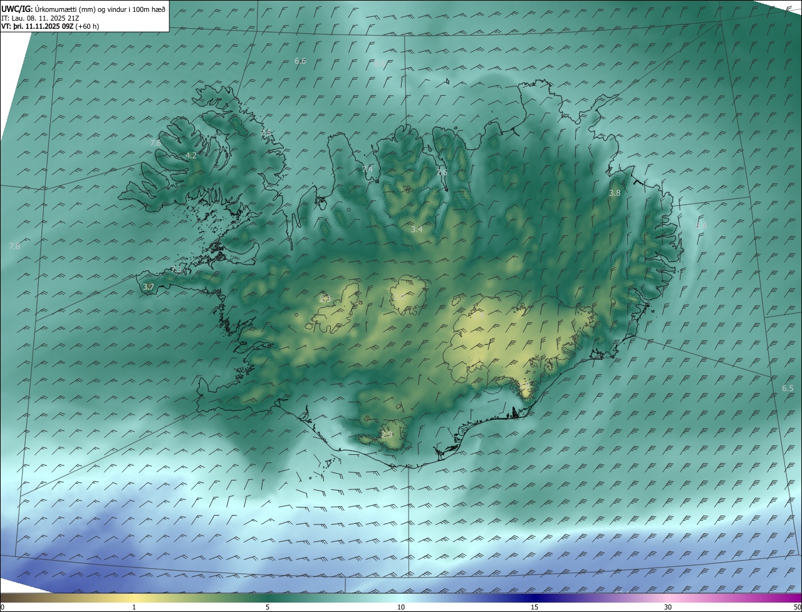Click the 7.3 value label on Snæfellsnes north shore
Screen dimensions: 802x612
click(x=176, y=270)
